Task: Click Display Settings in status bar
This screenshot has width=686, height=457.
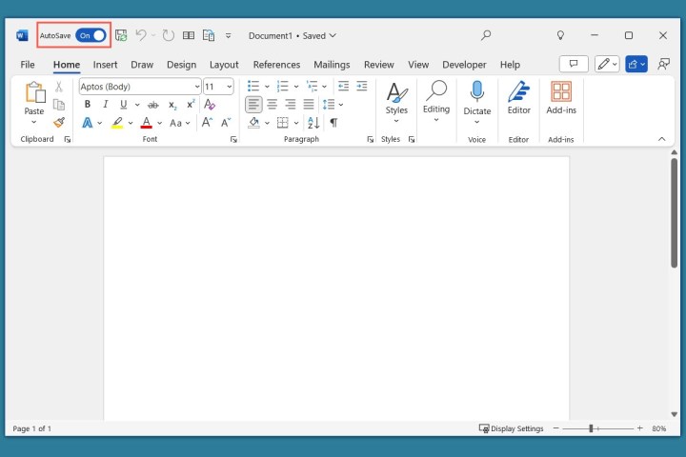Action: click(511, 428)
